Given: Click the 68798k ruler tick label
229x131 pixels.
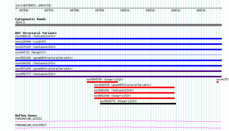Looking at the screenshot, I should click(75, 10).
